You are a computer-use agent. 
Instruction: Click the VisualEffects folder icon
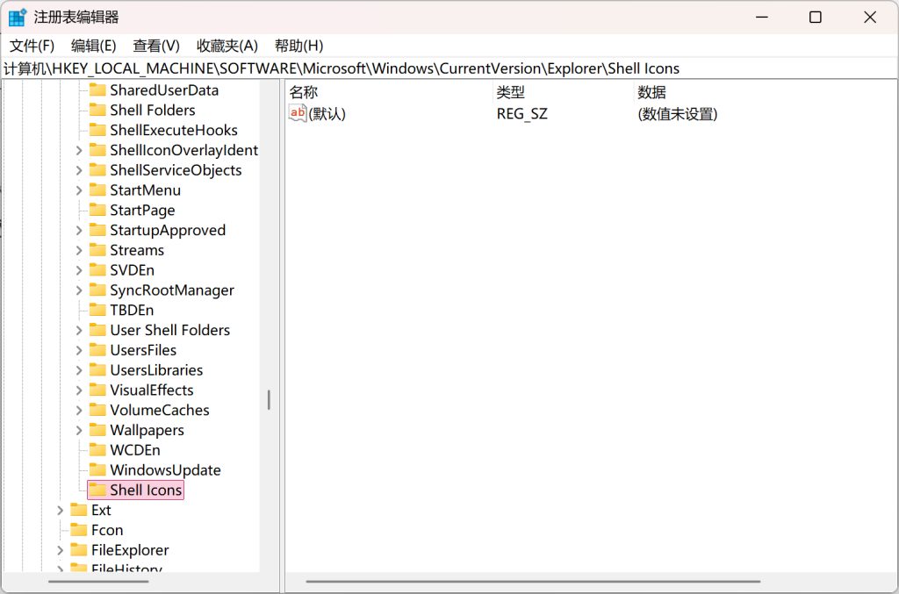97,390
